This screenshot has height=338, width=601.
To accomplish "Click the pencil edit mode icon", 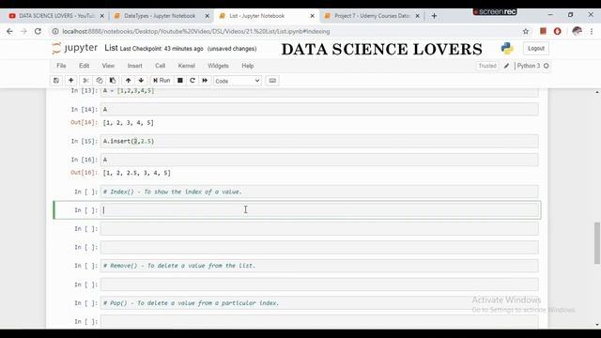I will pyautogui.click(x=507, y=66).
